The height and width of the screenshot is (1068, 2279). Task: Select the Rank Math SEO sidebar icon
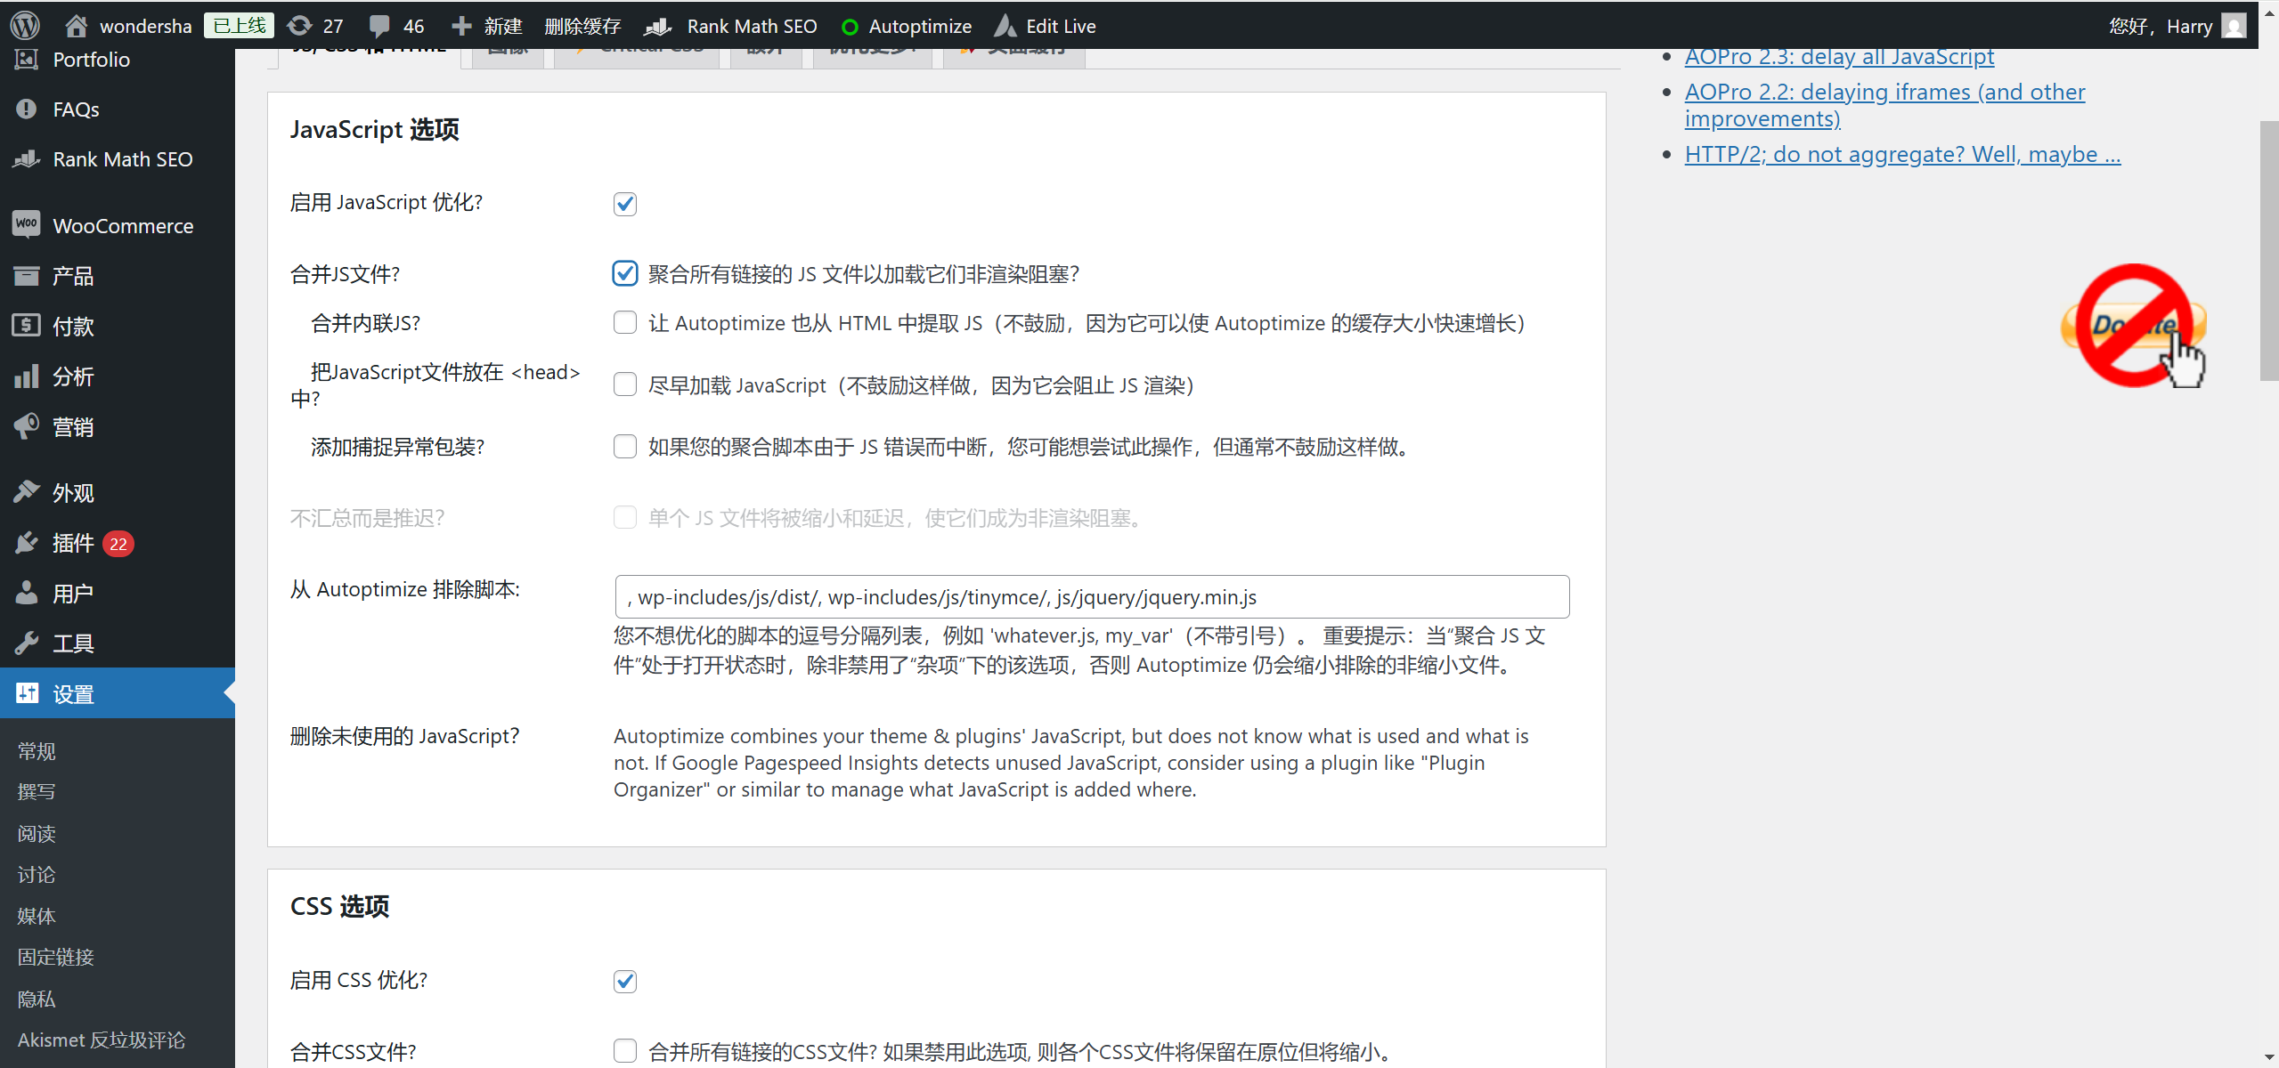(x=27, y=159)
